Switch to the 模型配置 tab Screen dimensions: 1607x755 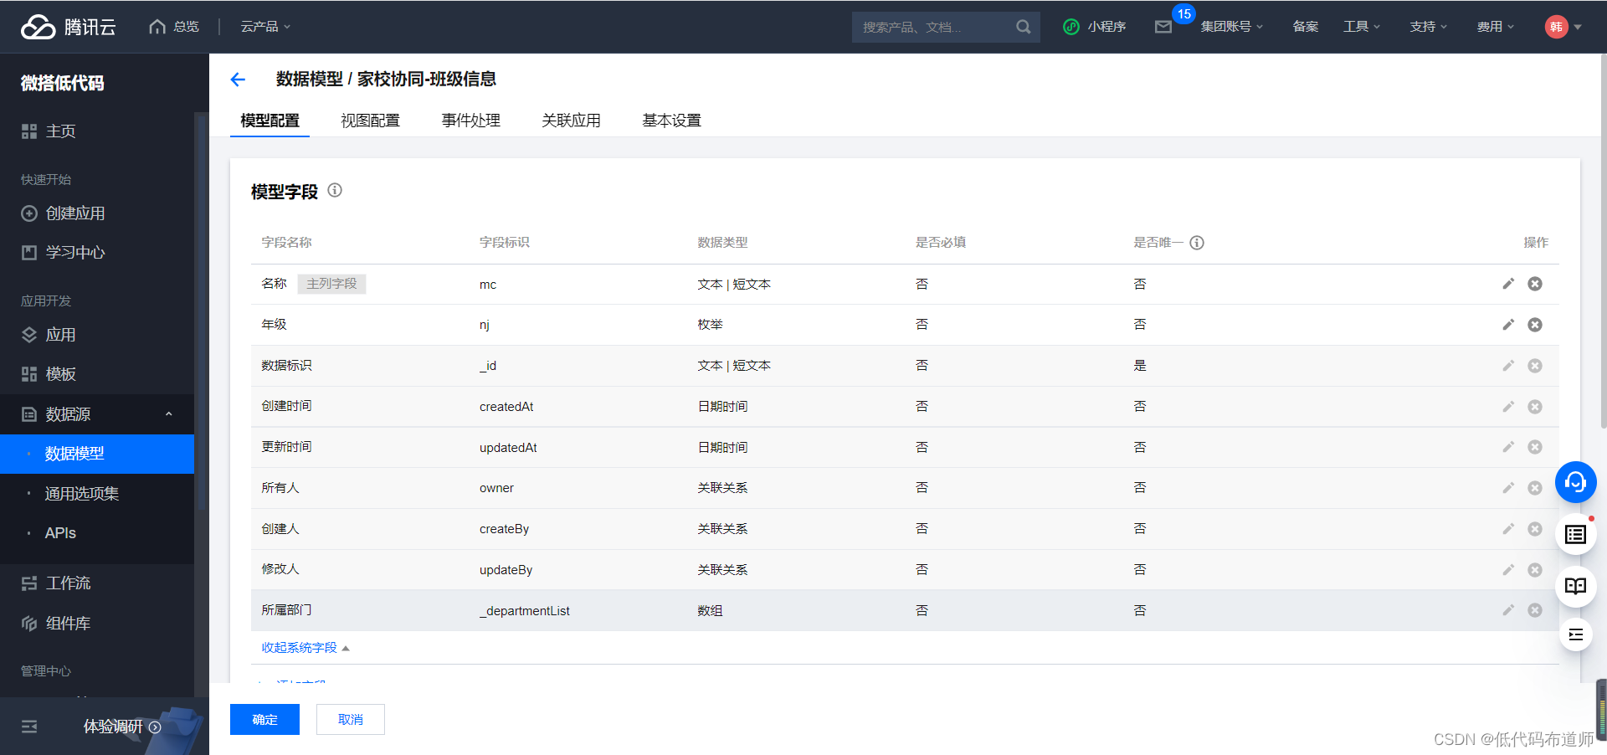coord(270,121)
